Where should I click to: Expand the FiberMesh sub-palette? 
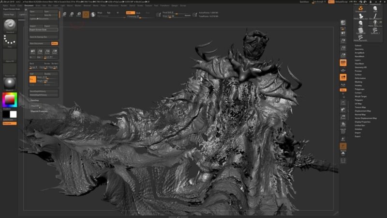click(x=359, y=64)
